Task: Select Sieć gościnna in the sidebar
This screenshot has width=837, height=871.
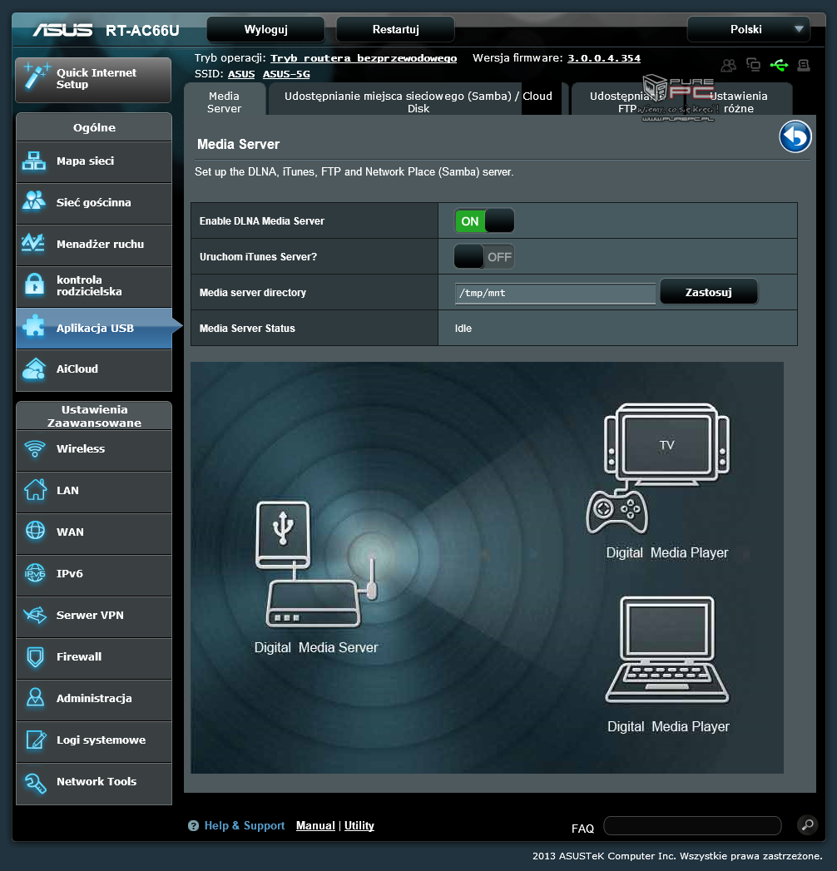Action: [94, 203]
